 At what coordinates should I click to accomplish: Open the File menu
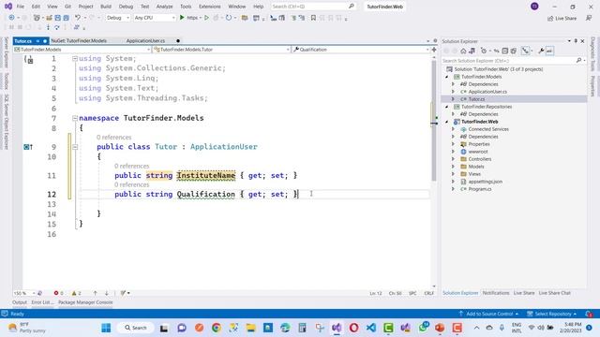pos(21,7)
